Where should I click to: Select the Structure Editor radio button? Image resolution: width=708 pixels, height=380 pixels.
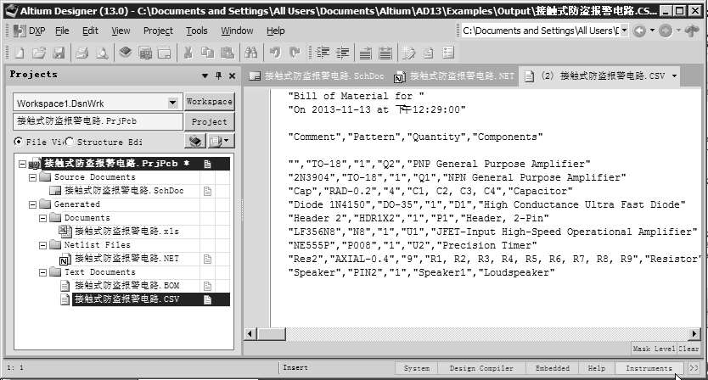tap(69, 142)
